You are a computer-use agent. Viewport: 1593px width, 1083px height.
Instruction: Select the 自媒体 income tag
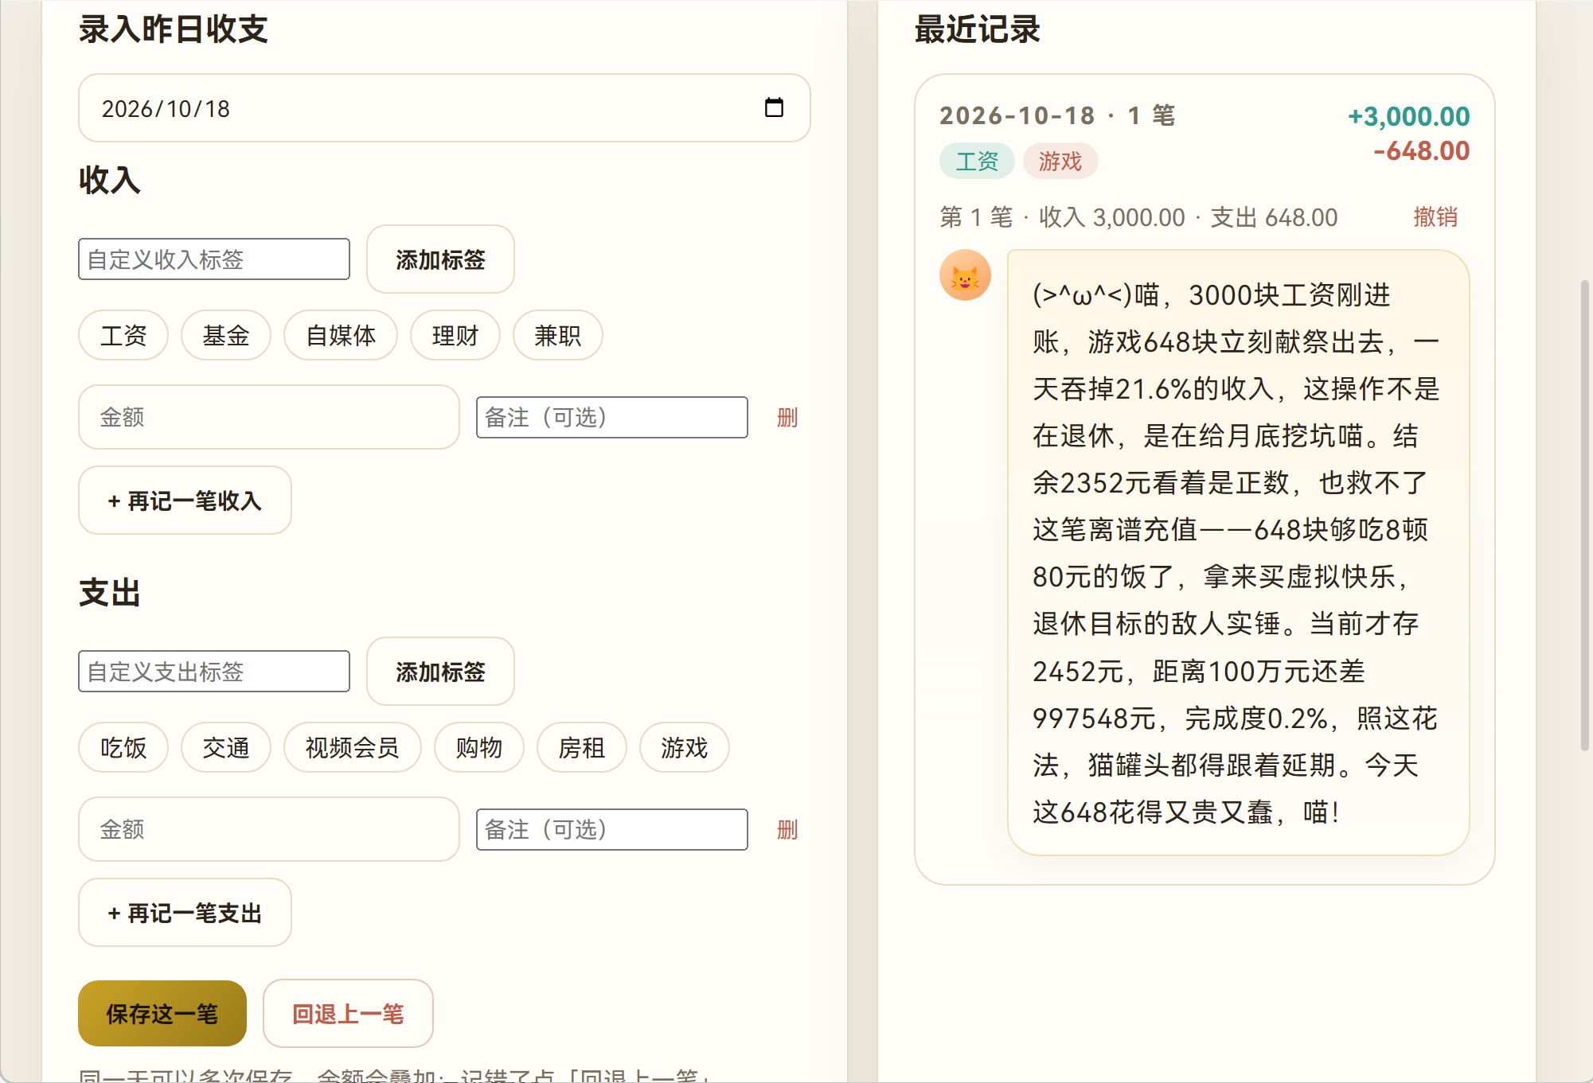pos(341,335)
